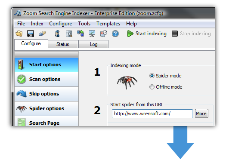Viewport: 226px width, 163px height.
Task: Open the File menu
Action: pos(21,24)
